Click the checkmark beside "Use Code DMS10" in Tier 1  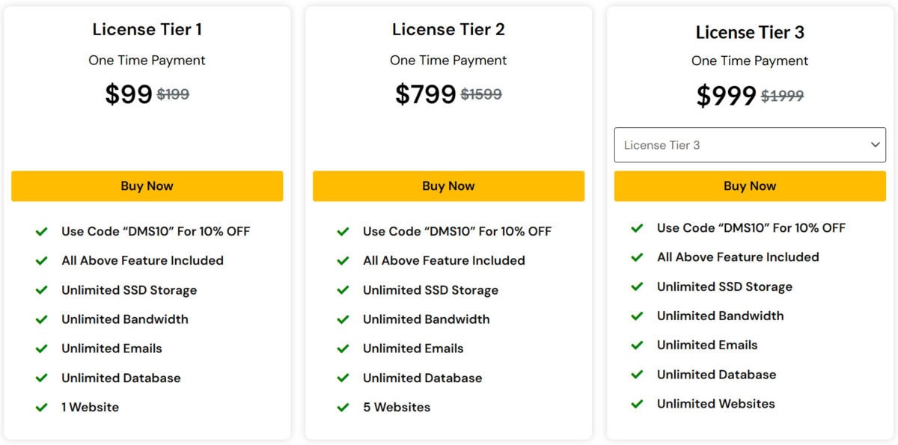(42, 231)
